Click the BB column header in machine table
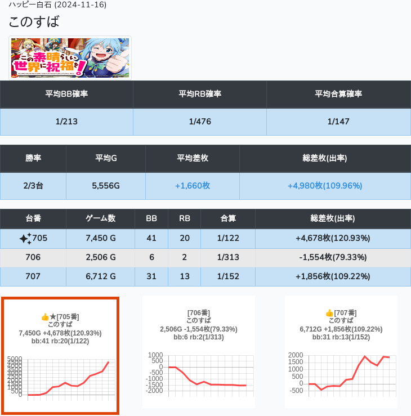Viewport: 411px width, 416px height. (151, 218)
